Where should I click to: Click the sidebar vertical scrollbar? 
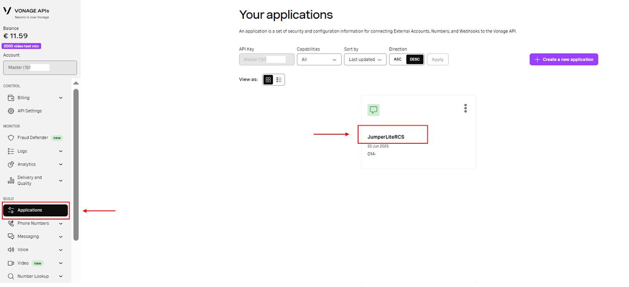pos(76,165)
